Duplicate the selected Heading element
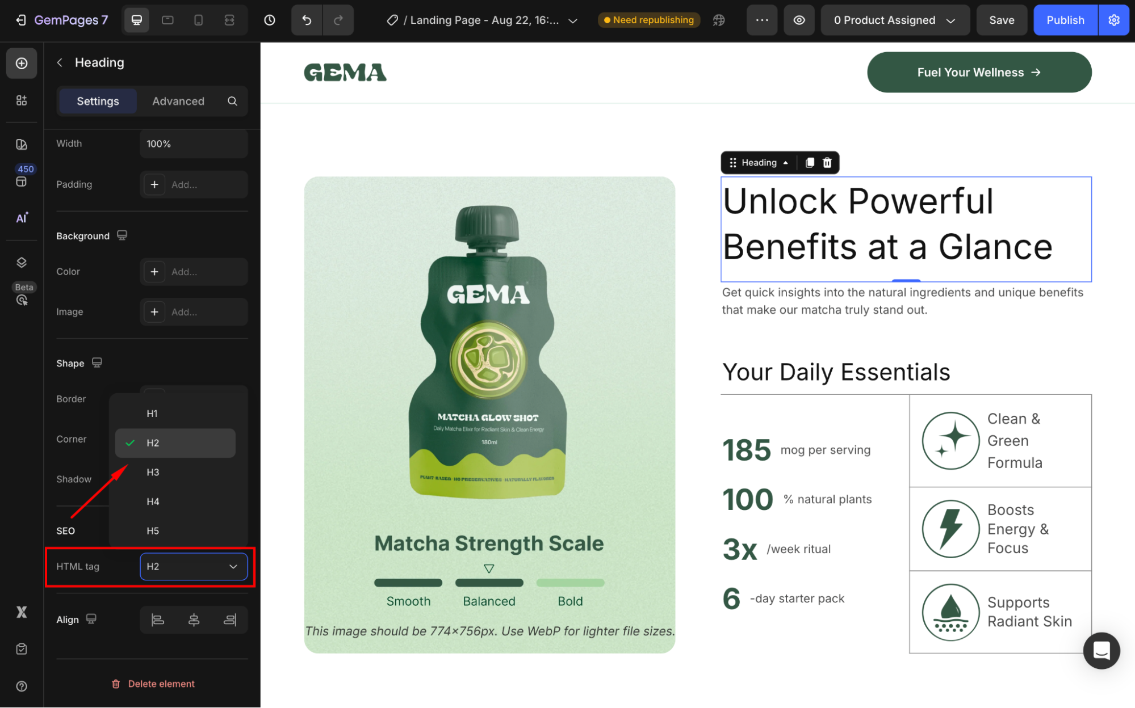The width and height of the screenshot is (1135, 708). pyautogui.click(x=810, y=163)
